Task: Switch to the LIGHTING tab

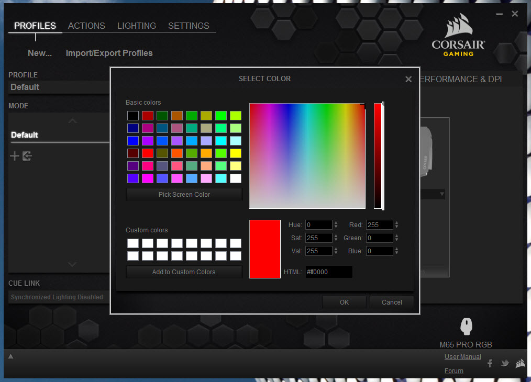Action: click(137, 26)
